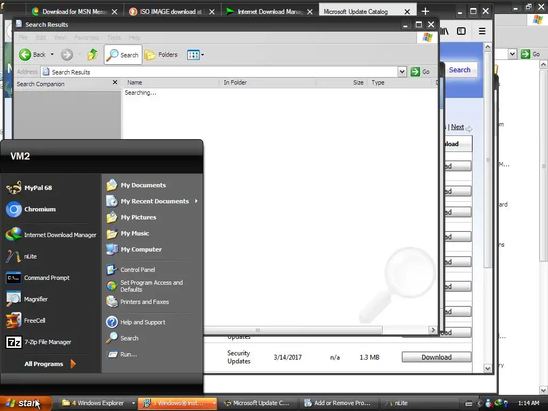The image size is (548, 411).
Task: Open a new browser tab
Action: pyautogui.click(x=425, y=12)
